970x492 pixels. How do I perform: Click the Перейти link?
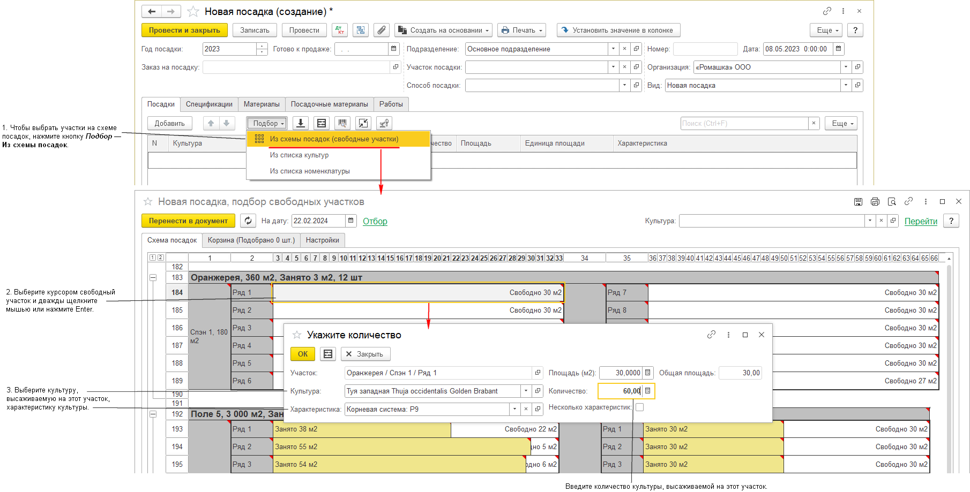(921, 221)
